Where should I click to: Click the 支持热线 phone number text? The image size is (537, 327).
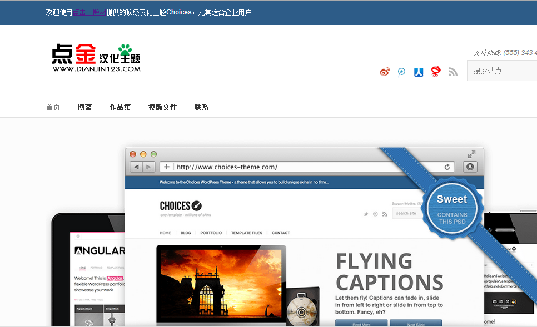pyautogui.click(x=505, y=53)
